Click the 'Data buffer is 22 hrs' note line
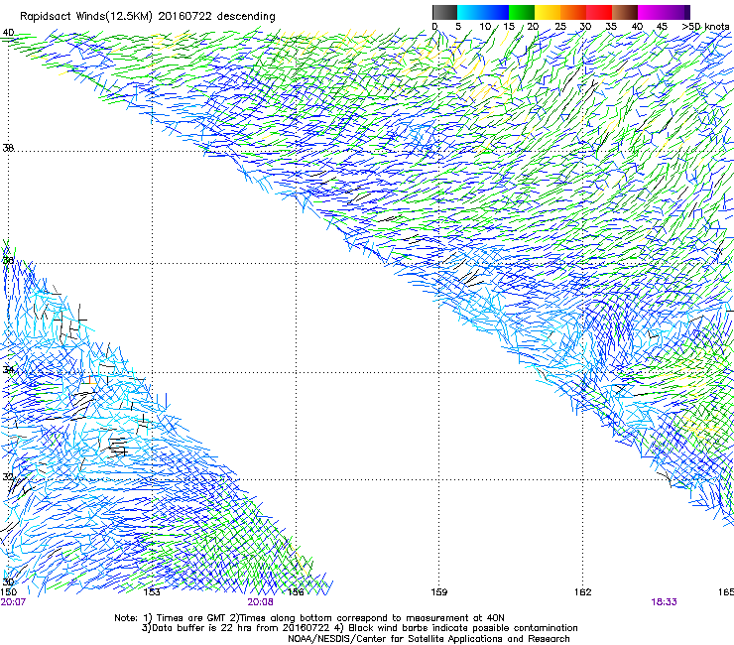Viewport: 734px width, 645px height. 359,628
